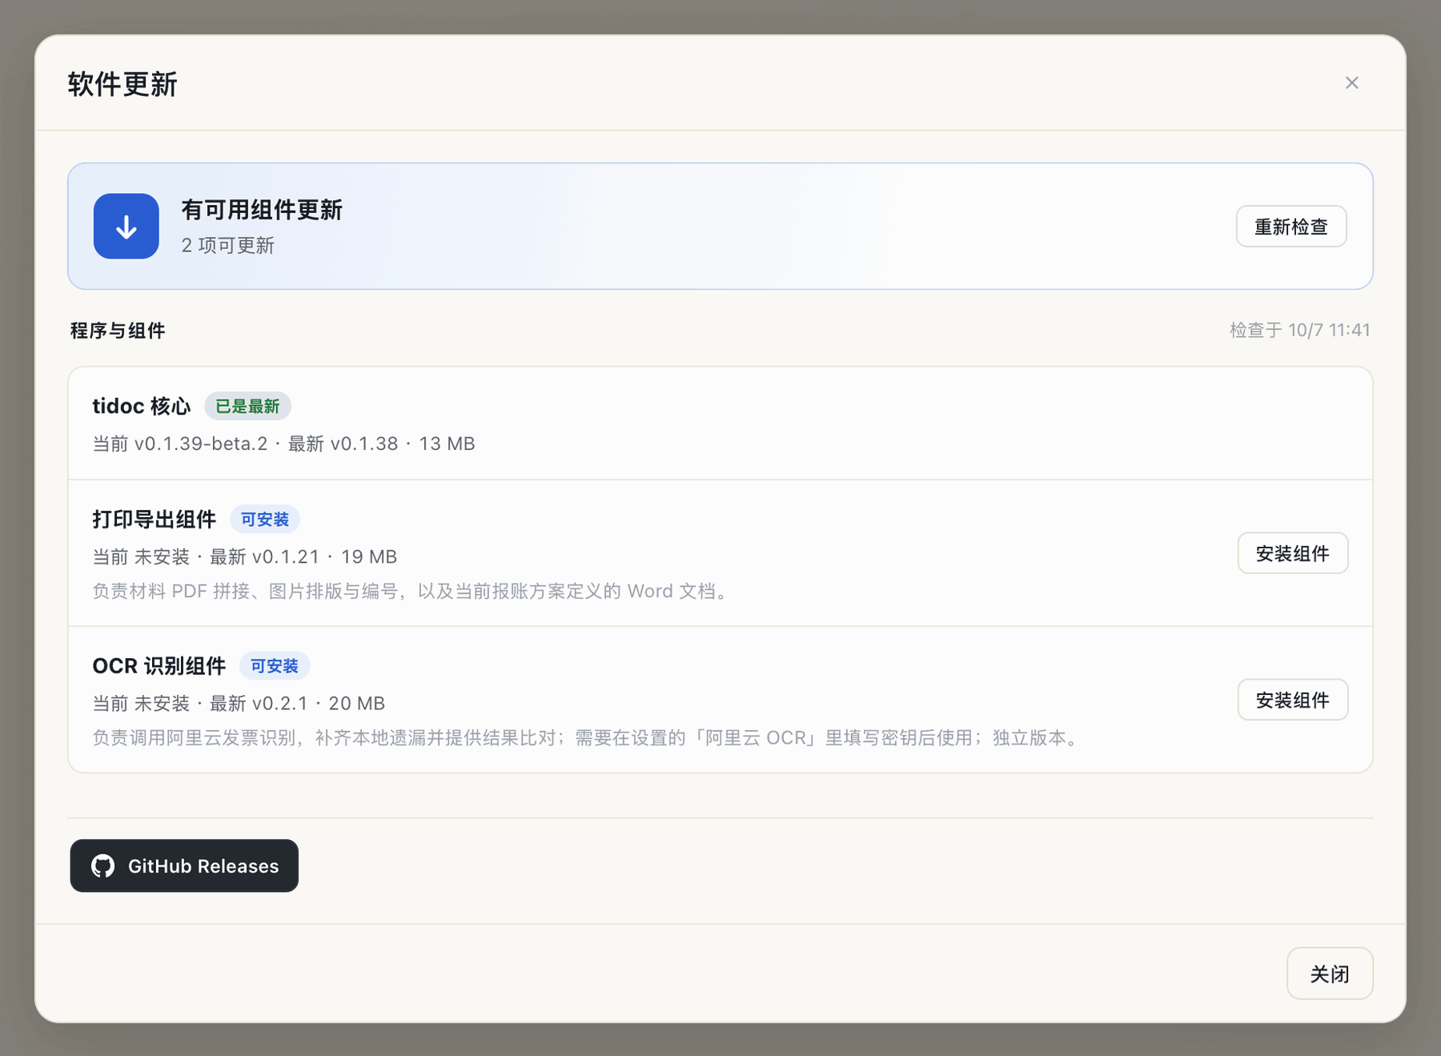Click the 关闭 button
This screenshot has height=1056, width=1441.
(x=1330, y=974)
